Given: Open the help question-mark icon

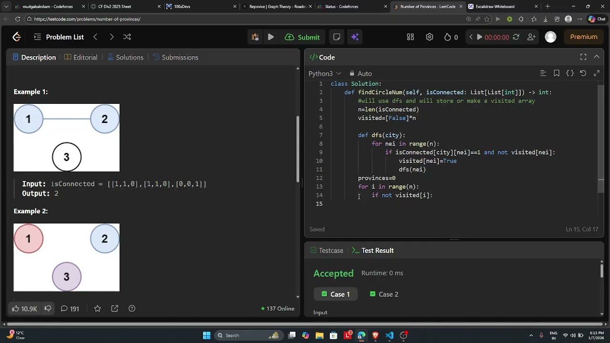Looking at the screenshot, I should pyautogui.click(x=132, y=309).
